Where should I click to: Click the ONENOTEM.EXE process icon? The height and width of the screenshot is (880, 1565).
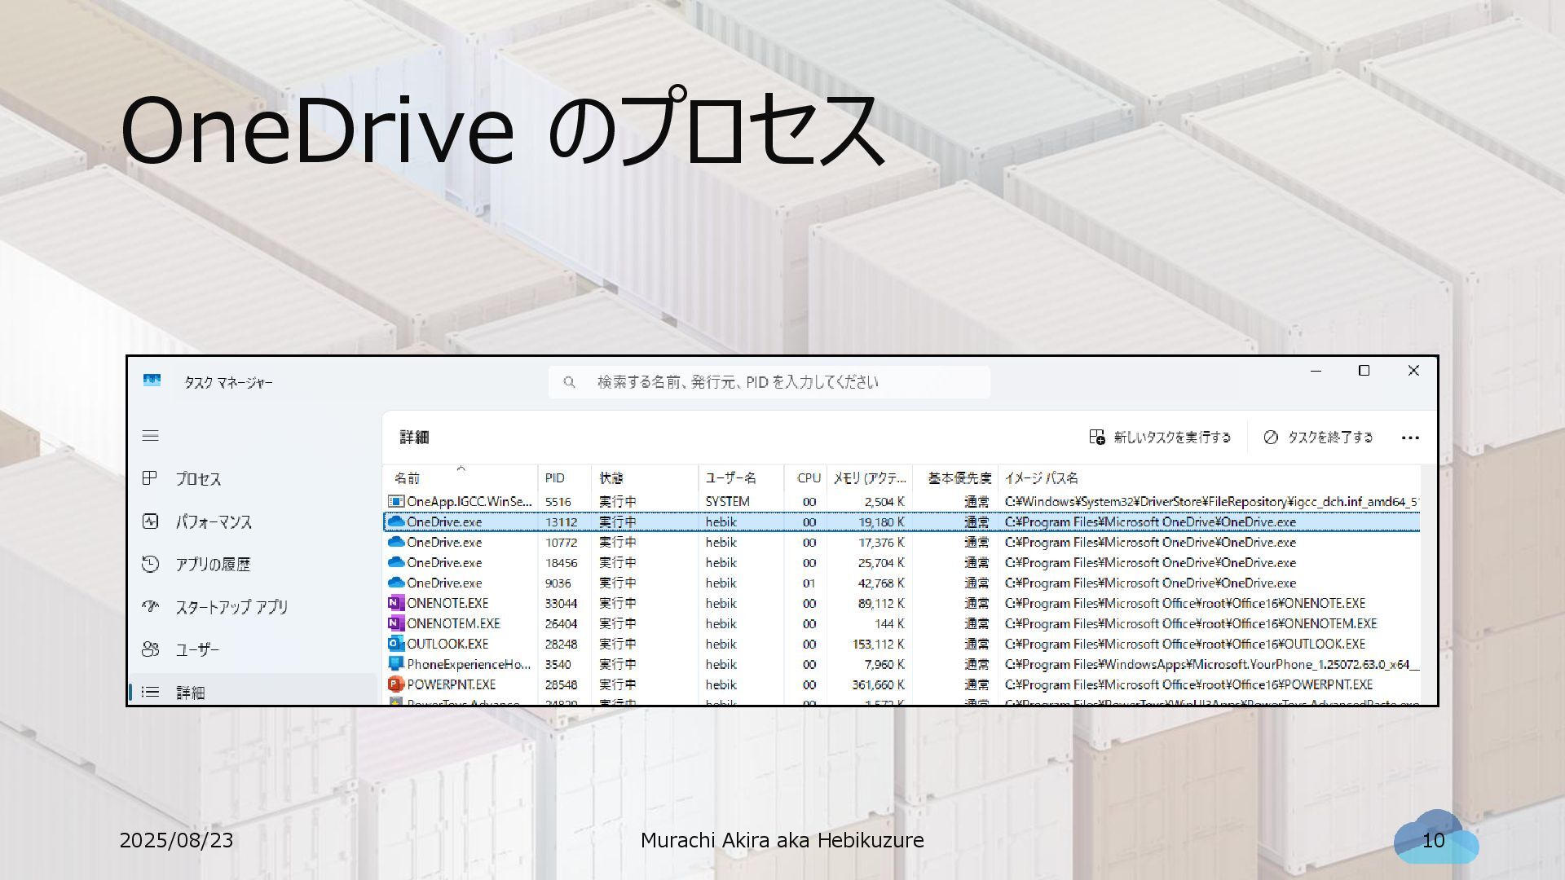(396, 623)
